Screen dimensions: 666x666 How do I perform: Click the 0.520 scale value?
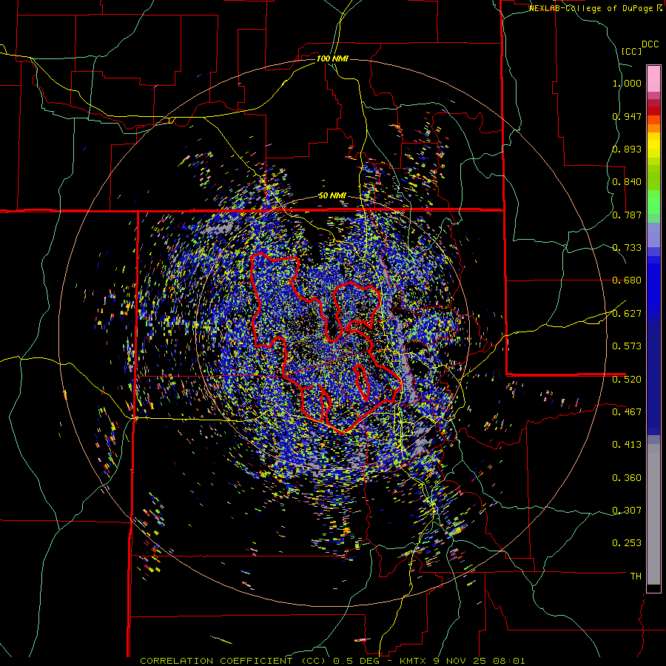tap(627, 380)
